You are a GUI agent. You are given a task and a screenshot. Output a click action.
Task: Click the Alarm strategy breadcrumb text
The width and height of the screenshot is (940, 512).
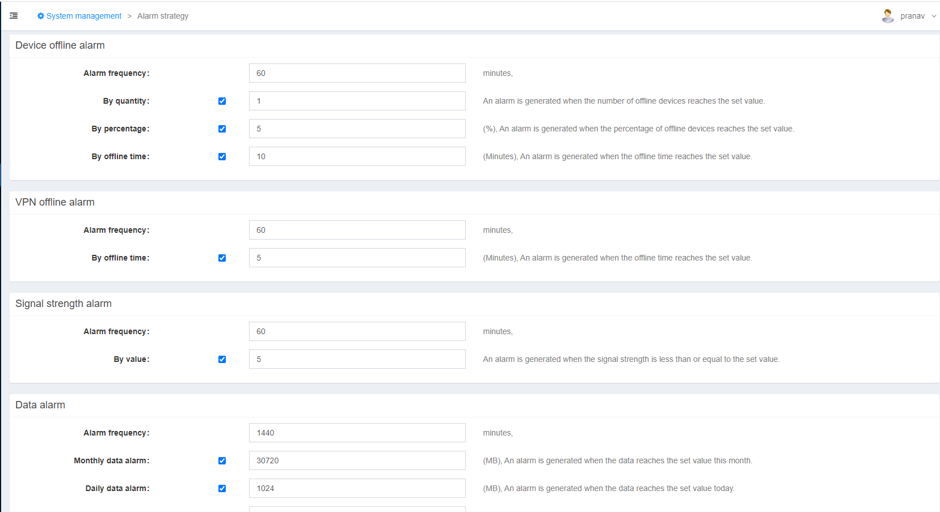coord(163,16)
